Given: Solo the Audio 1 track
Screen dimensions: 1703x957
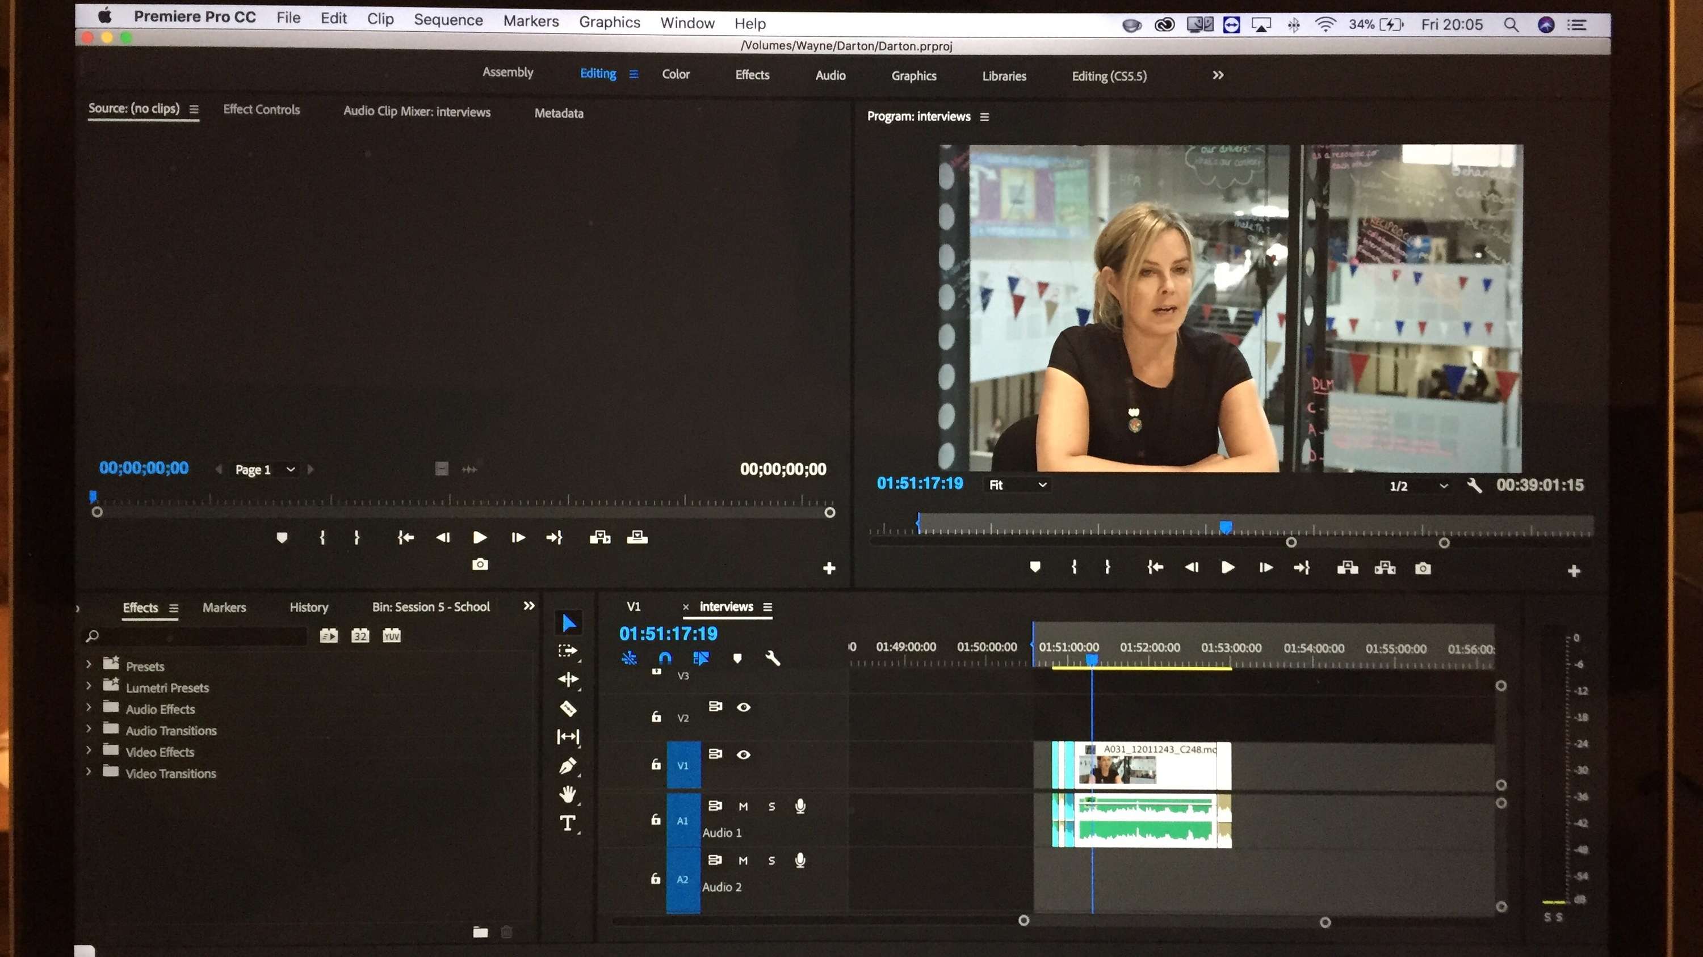Looking at the screenshot, I should [x=771, y=807].
